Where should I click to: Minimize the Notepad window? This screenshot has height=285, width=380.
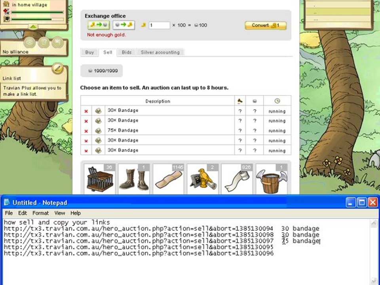pyautogui.click(x=350, y=202)
